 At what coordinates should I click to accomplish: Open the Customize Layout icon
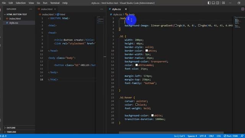(224, 3)
